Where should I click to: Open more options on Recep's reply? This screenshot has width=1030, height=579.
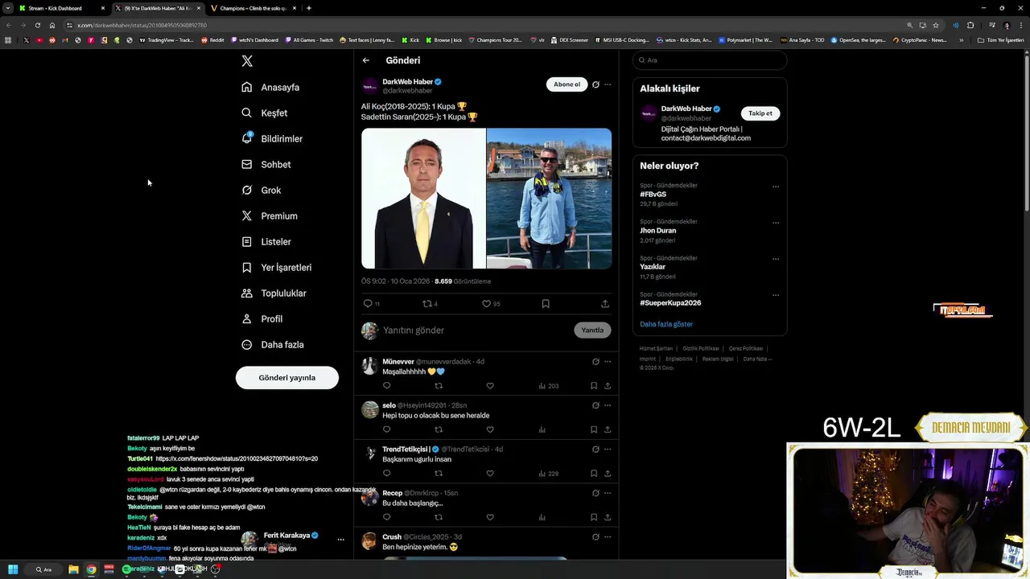coord(608,493)
